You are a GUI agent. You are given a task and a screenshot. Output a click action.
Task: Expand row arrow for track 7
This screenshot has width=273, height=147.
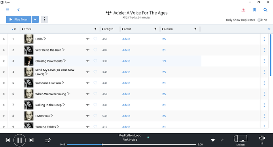[4, 105]
